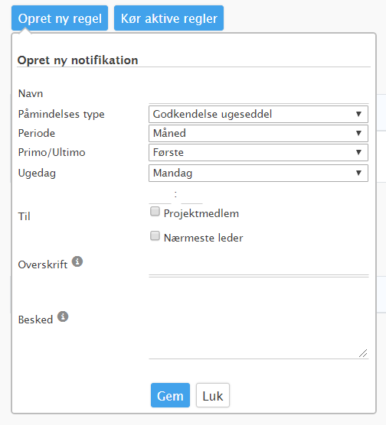Image resolution: width=386 pixels, height=425 pixels.
Task: Click the Kør aktive regler button
Action: (x=169, y=18)
